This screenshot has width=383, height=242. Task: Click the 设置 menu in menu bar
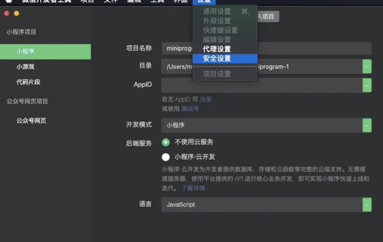[x=204, y=1]
